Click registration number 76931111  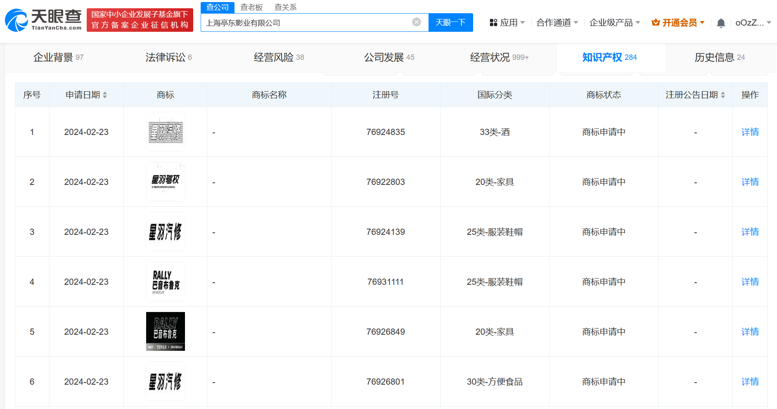pyautogui.click(x=386, y=282)
